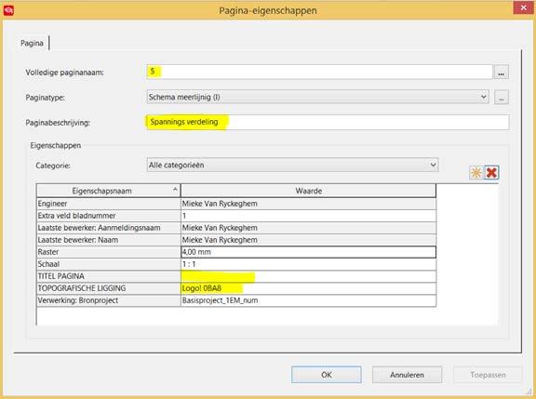536x399 pixels.
Task: Close the Pagina-eigenschappen dialog
Action: tap(523, 7)
